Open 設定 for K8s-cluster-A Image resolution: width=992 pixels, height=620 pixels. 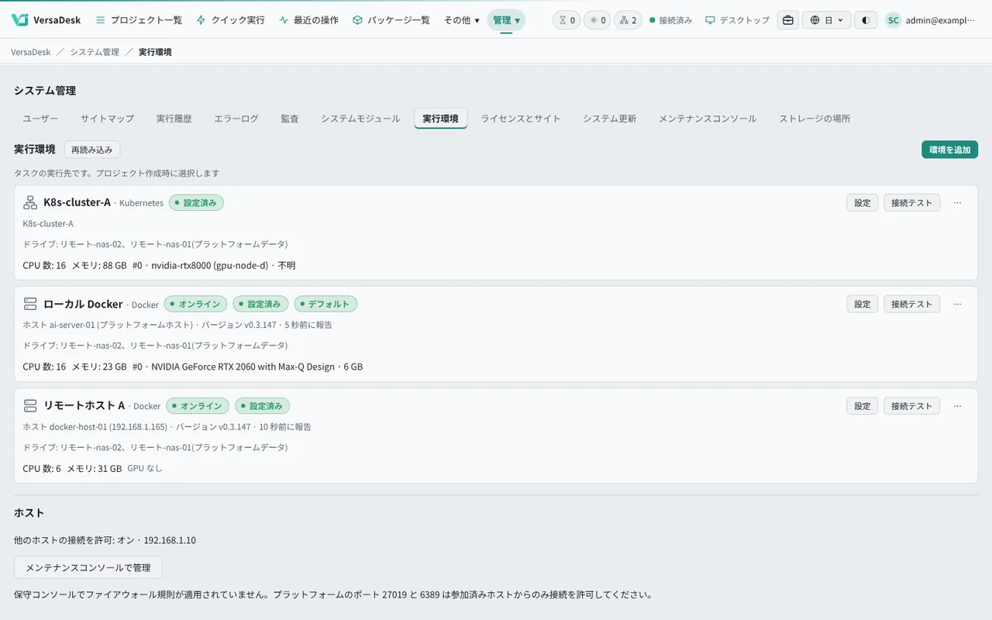(863, 202)
